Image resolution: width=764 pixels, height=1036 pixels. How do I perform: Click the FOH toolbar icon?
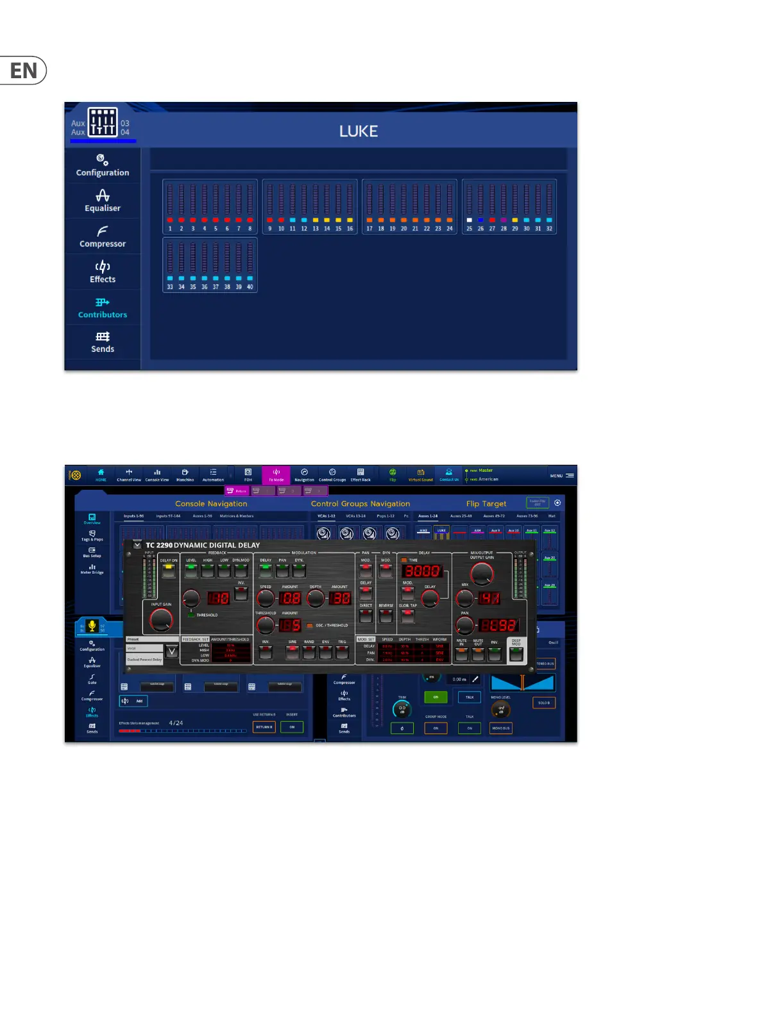point(248,474)
